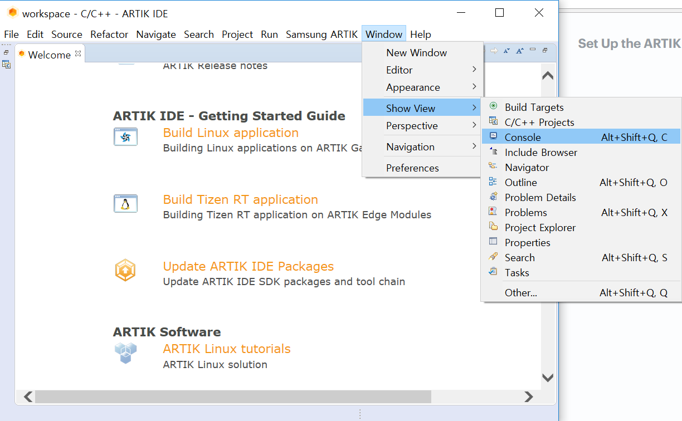Open the Build Tizen RT application link
The width and height of the screenshot is (682, 421).
click(241, 199)
